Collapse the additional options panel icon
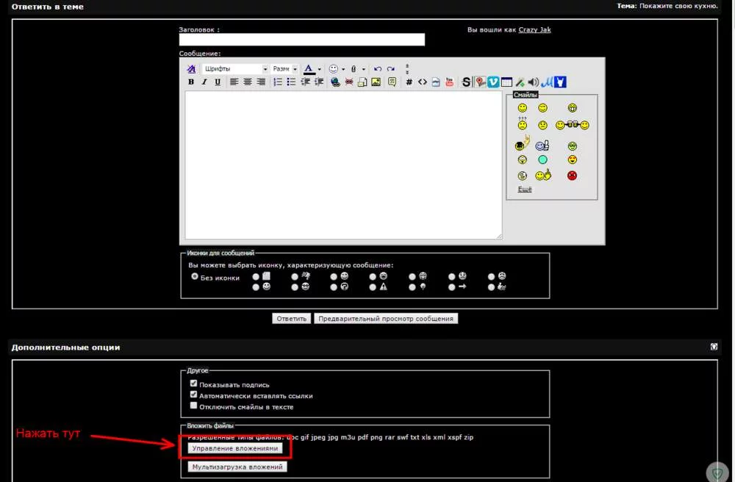735x482 pixels. click(x=714, y=347)
